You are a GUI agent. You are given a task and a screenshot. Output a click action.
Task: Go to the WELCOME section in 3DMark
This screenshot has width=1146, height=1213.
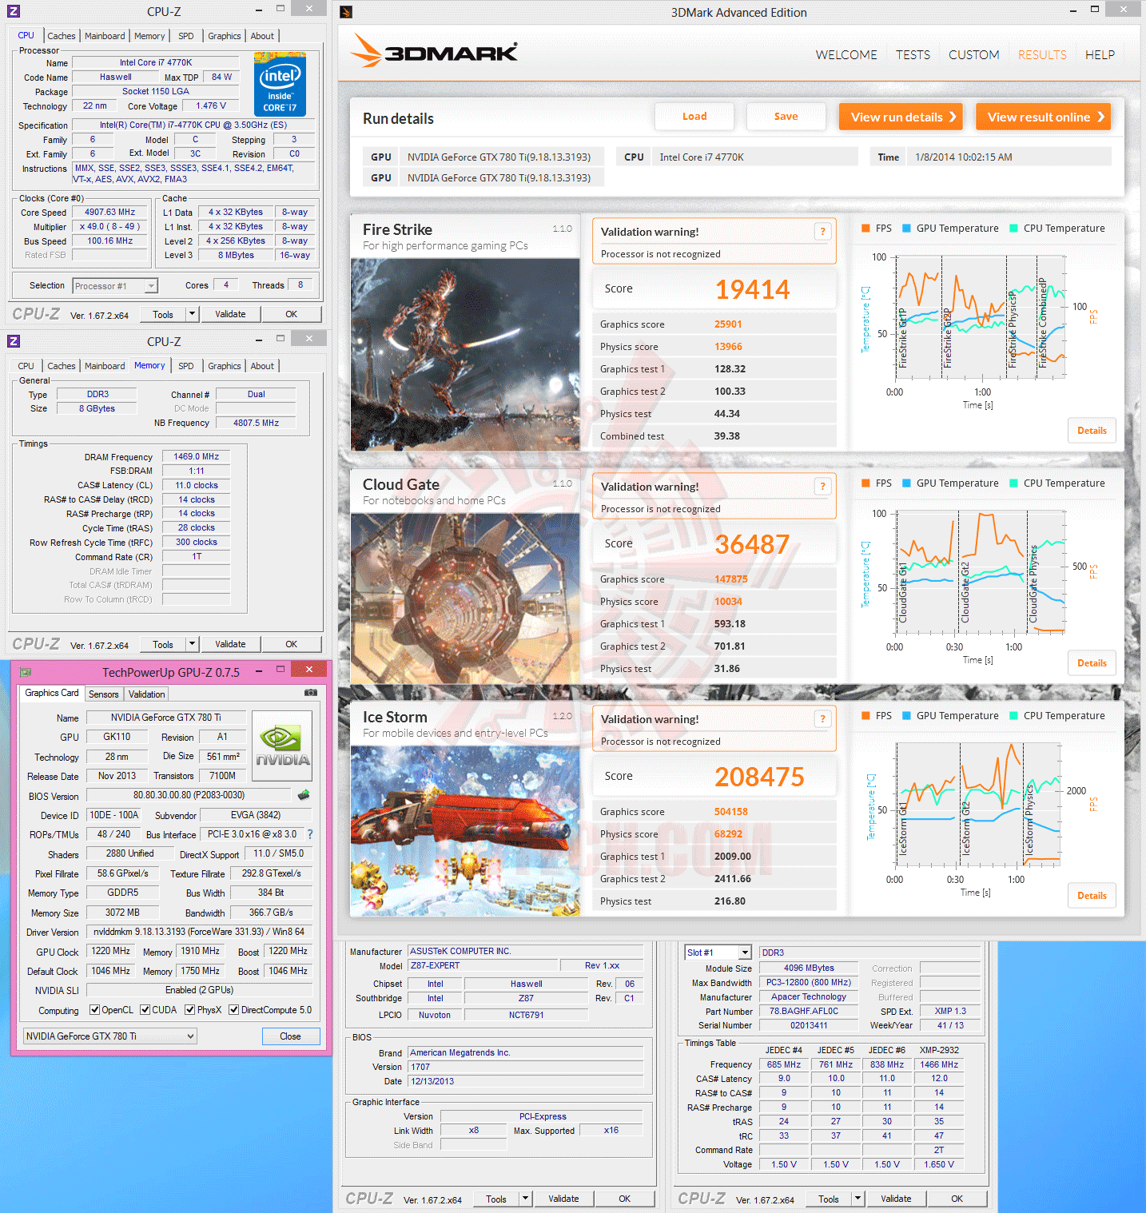[x=846, y=55]
